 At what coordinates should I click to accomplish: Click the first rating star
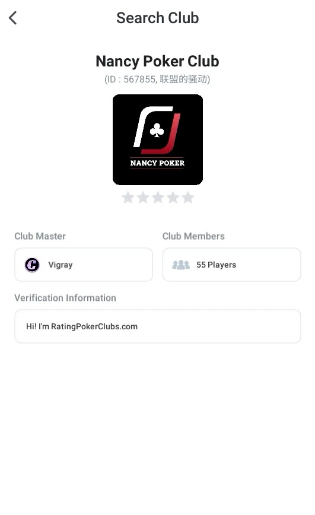point(128,198)
